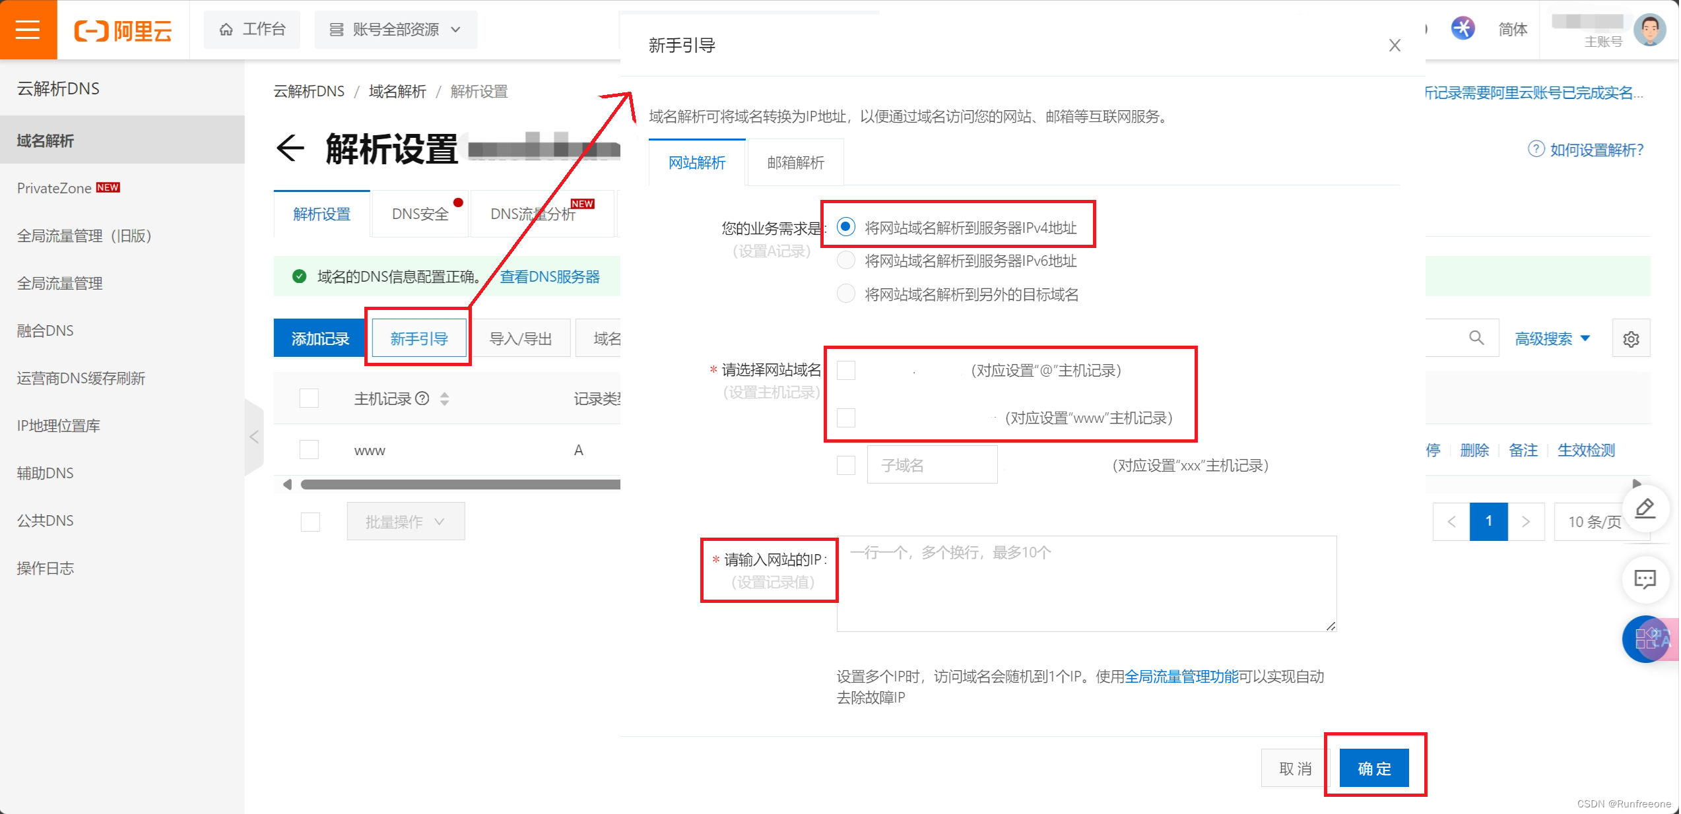Switch to the 解析设置 tab
This screenshot has height=814, width=1681.
click(322, 214)
